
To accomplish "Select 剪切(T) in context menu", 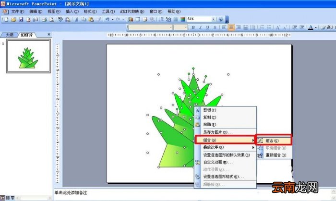I will 226,110.
